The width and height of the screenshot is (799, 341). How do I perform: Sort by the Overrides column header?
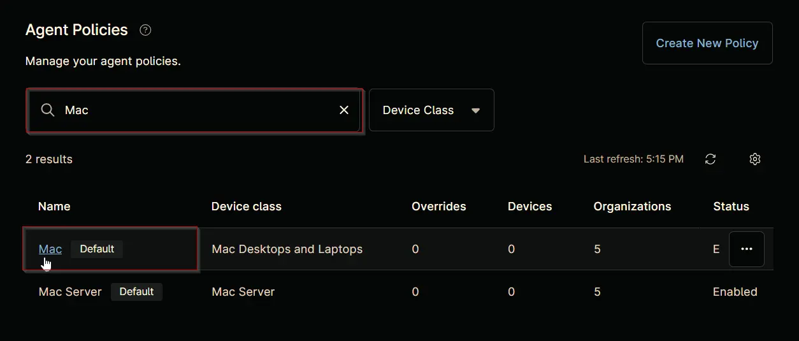439,207
